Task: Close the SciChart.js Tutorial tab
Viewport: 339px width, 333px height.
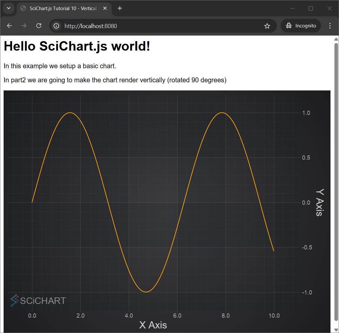Action: point(105,8)
